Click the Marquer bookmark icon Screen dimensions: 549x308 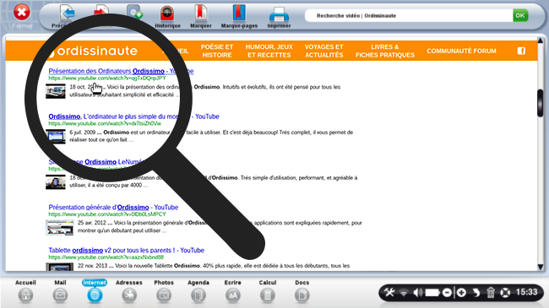(201, 13)
